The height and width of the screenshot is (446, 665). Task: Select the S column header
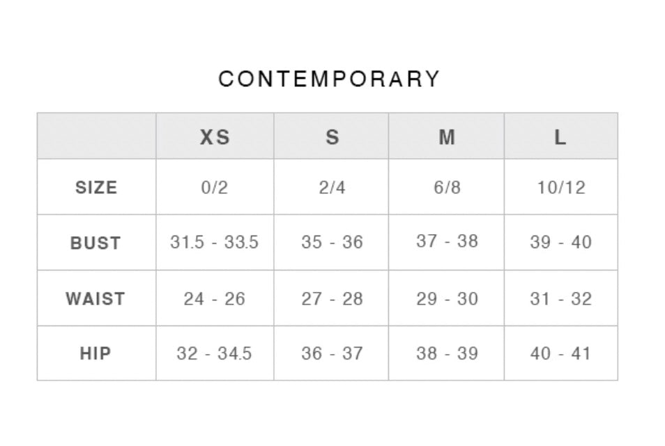click(332, 137)
